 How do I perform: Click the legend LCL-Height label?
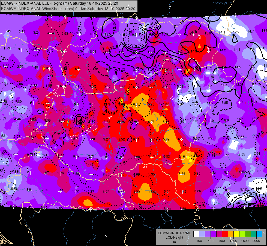[174, 238]
